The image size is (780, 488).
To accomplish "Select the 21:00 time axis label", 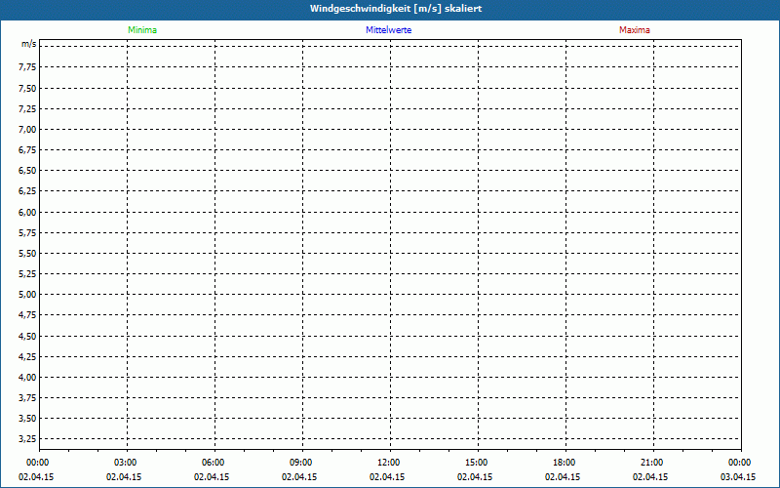I will click(652, 463).
